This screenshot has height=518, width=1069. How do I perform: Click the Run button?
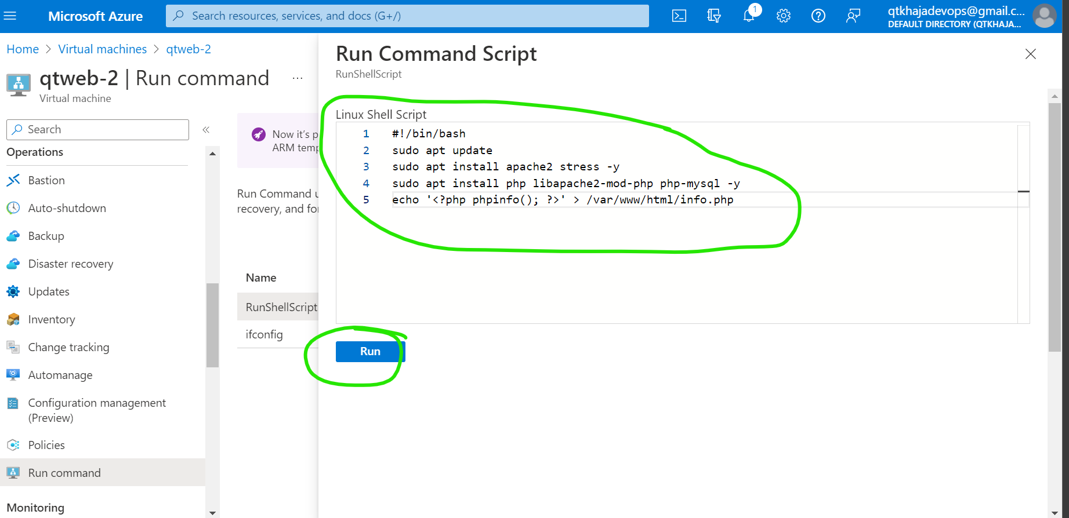pyautogui.click(x=369, y=352)
